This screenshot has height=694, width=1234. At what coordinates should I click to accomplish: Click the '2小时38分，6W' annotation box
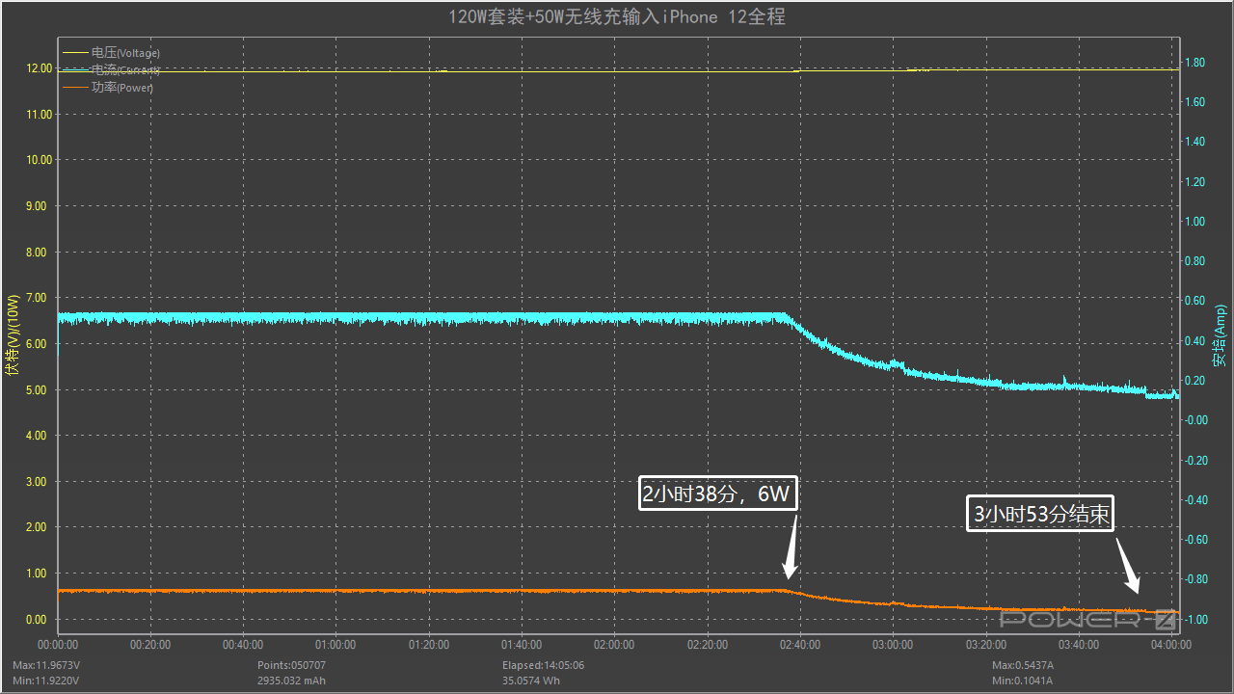(x=717, y=494)
